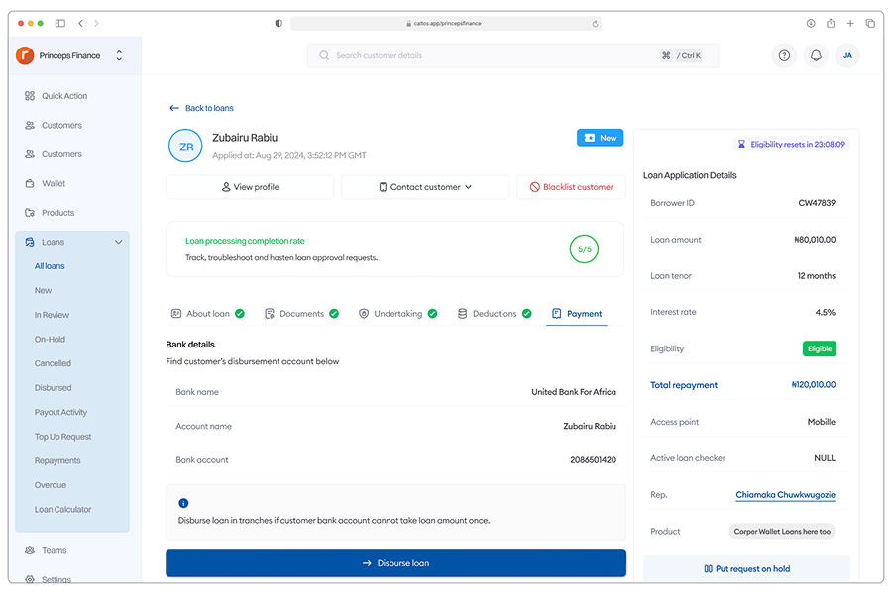The width and height of the screenshot is (892, 594).
Task: Click the browser sidebar toggle icon
Action: tap(60, 23)
